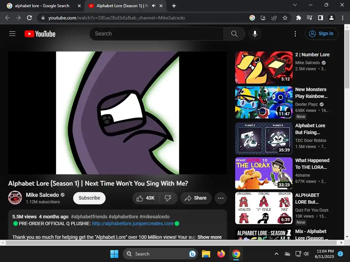Open Chrome profile icon

(x=331, y=18)
